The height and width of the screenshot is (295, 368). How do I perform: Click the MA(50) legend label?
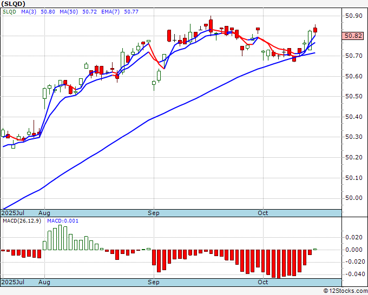69,12
